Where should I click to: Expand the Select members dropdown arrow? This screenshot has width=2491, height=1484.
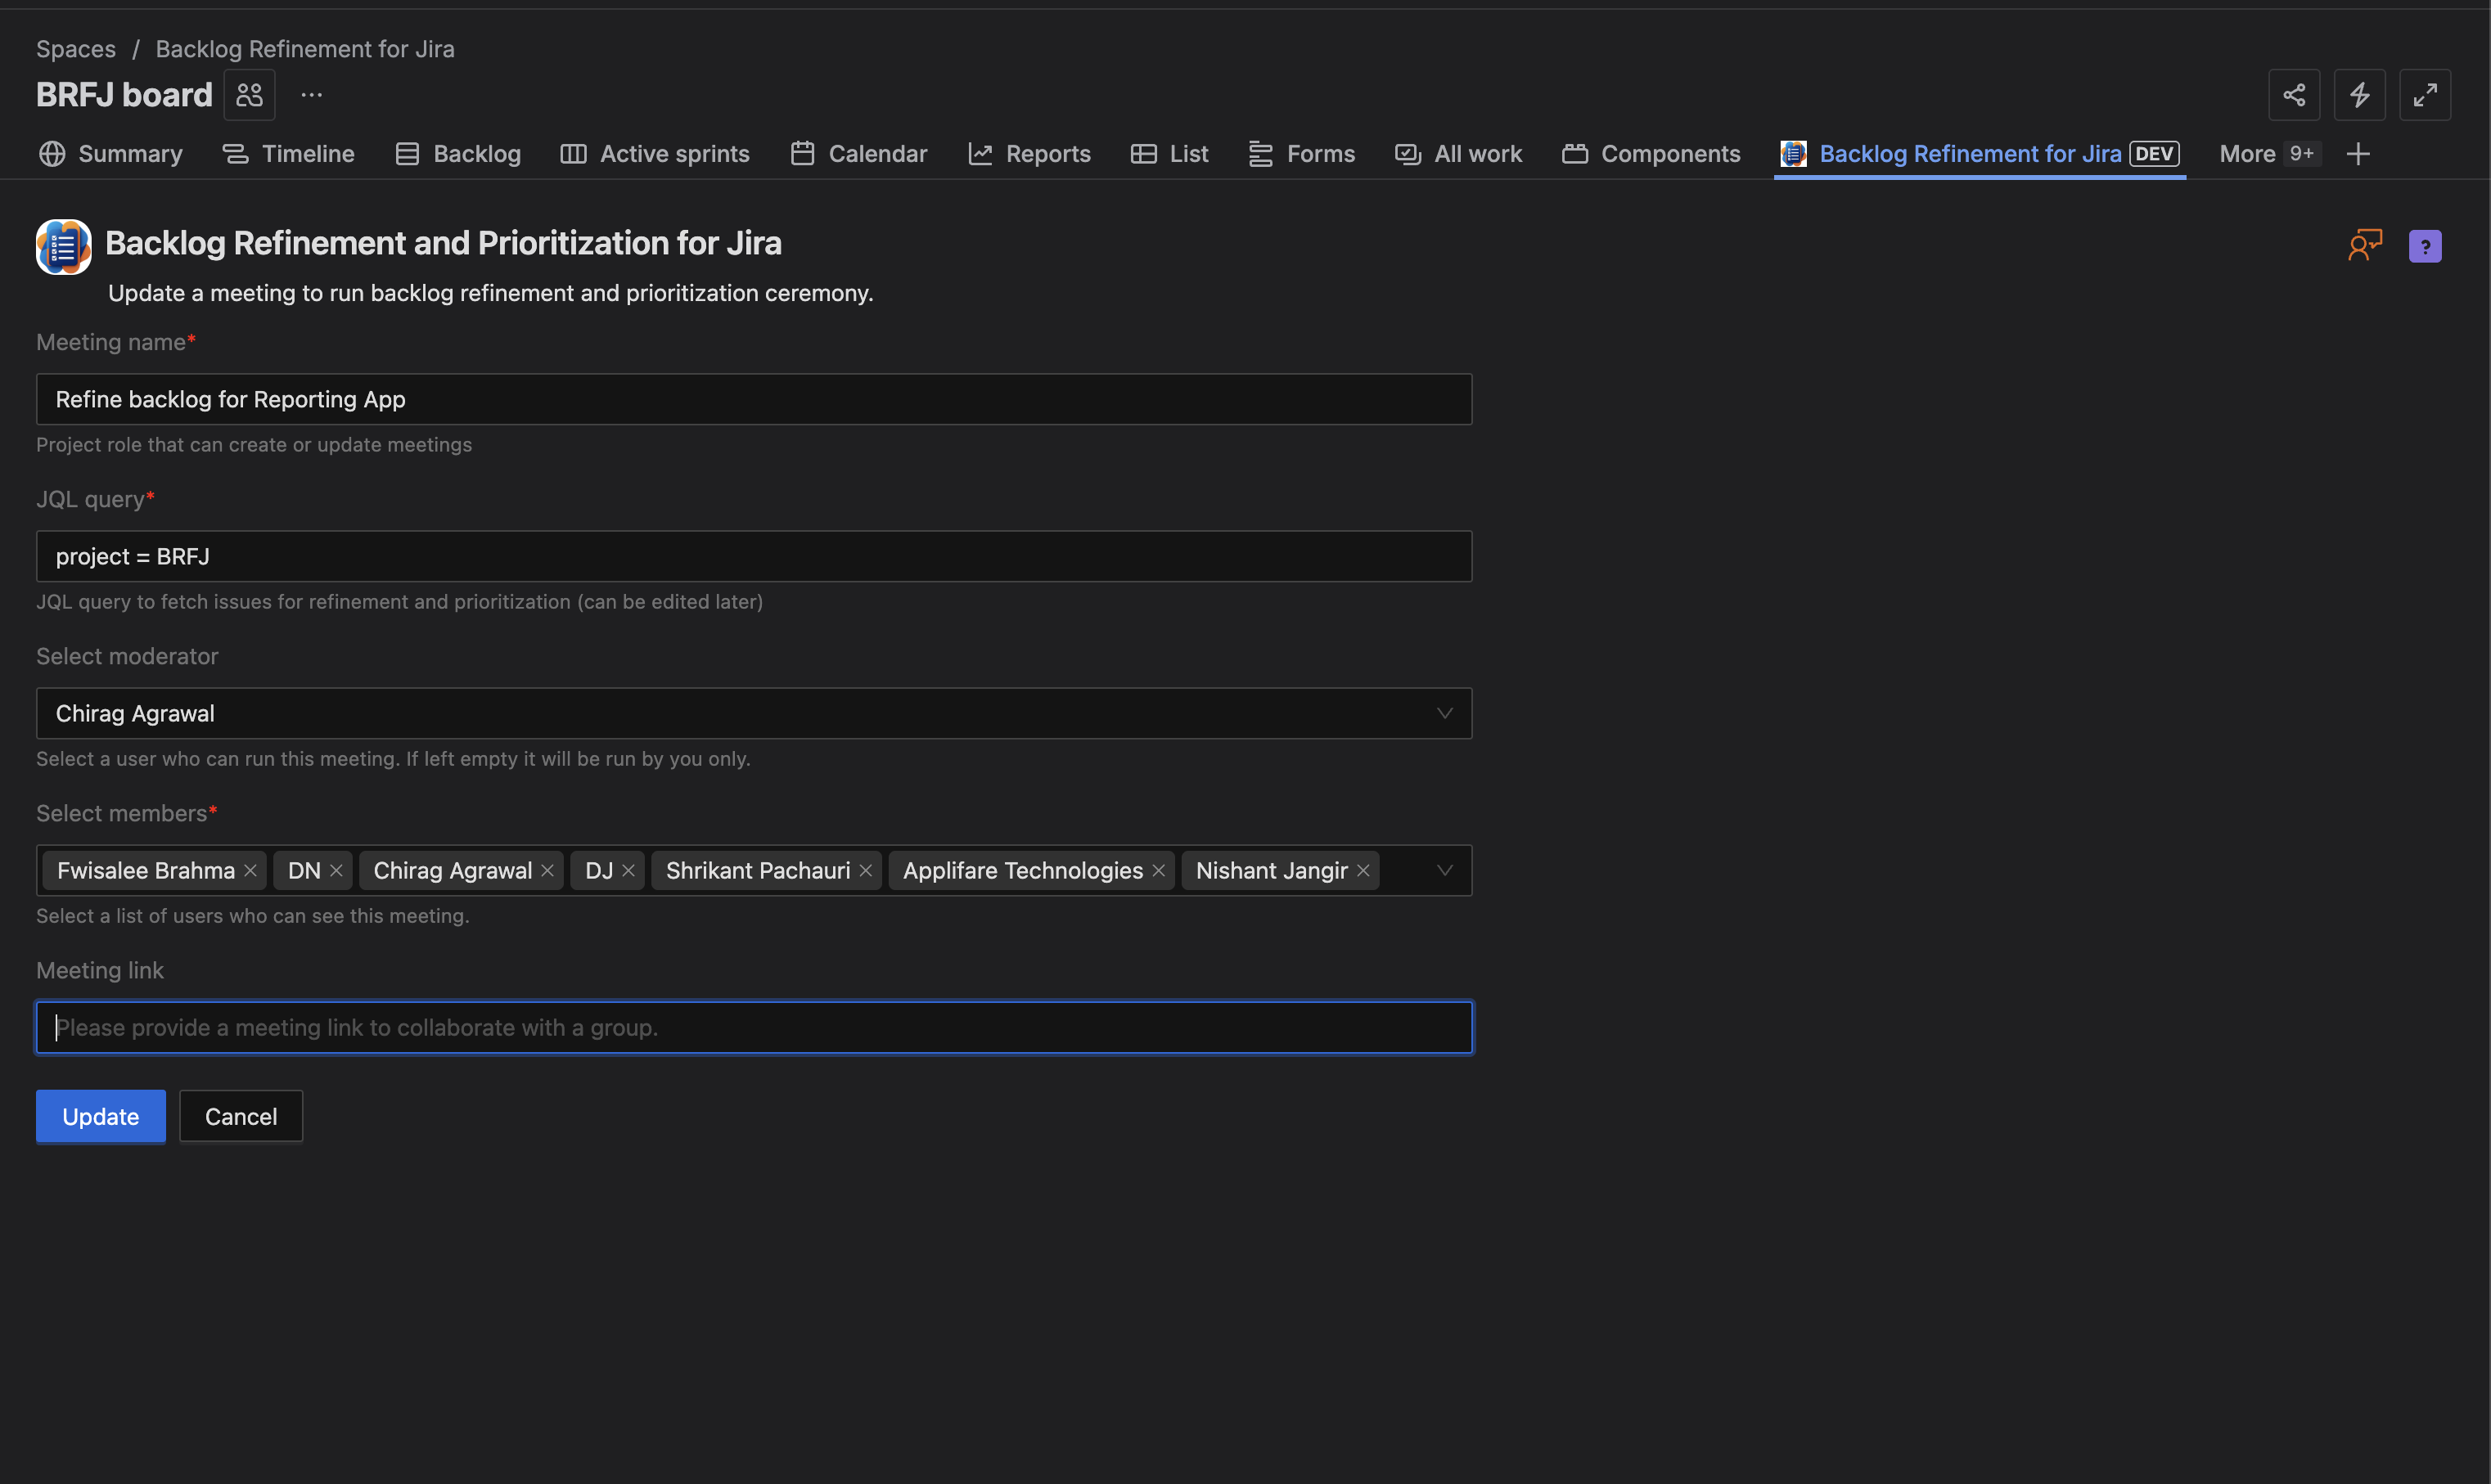[1444, 870]
